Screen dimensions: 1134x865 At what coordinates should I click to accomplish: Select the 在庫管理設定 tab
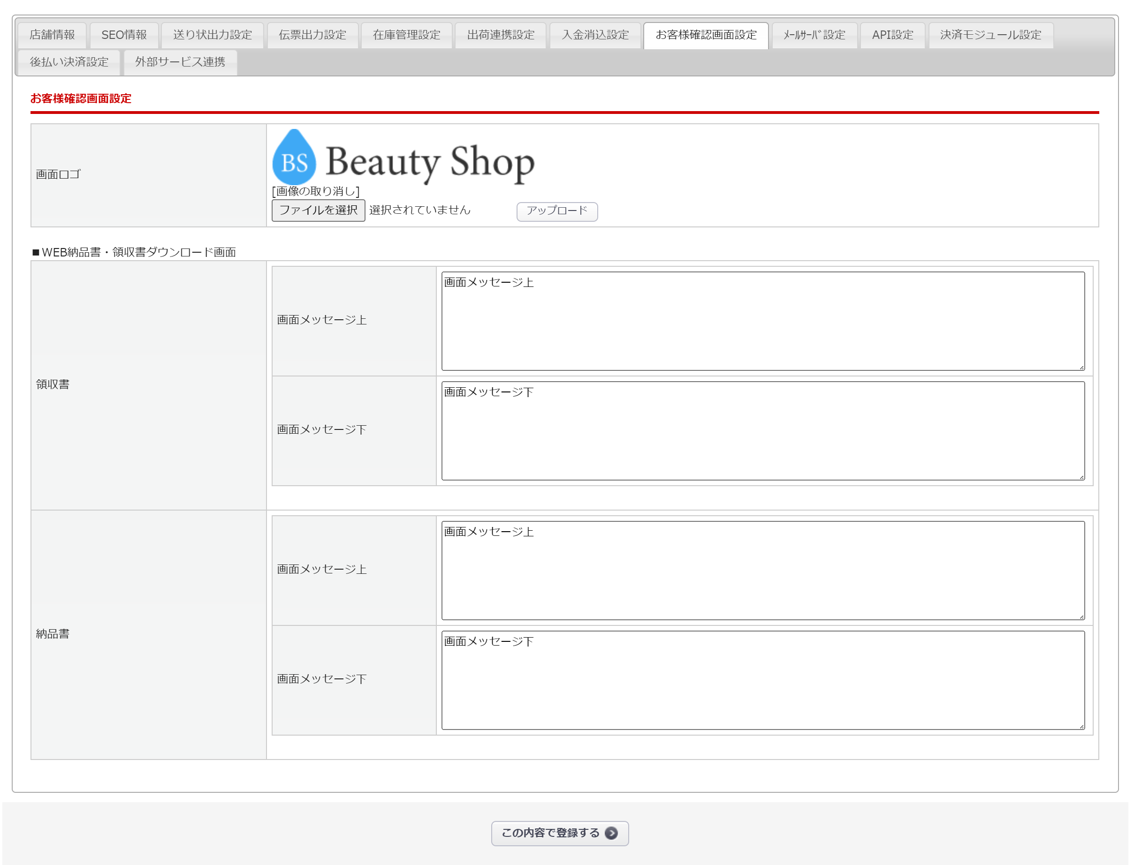click(x=407, y=35)
